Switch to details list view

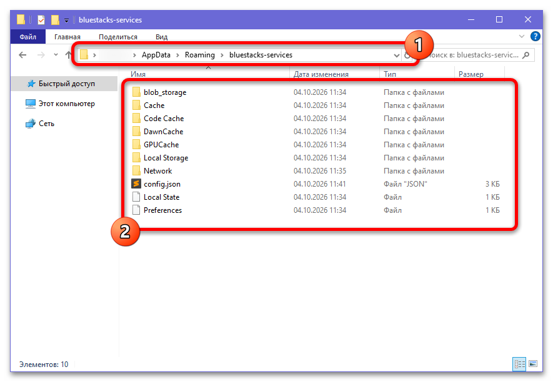(519, 364)
